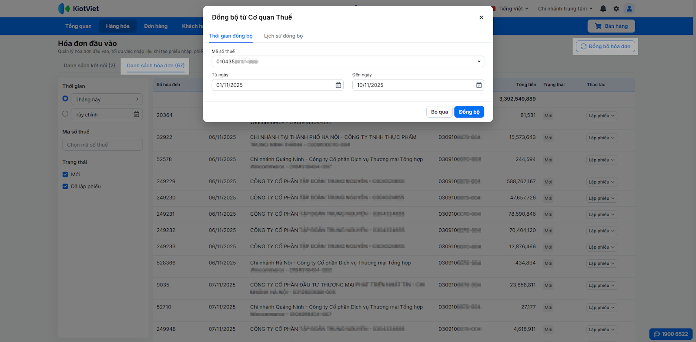Open 'Lập phiếu' dropdown for invoice 249229
The width and height of the screenshot is (696, 342).
[602, 182]
